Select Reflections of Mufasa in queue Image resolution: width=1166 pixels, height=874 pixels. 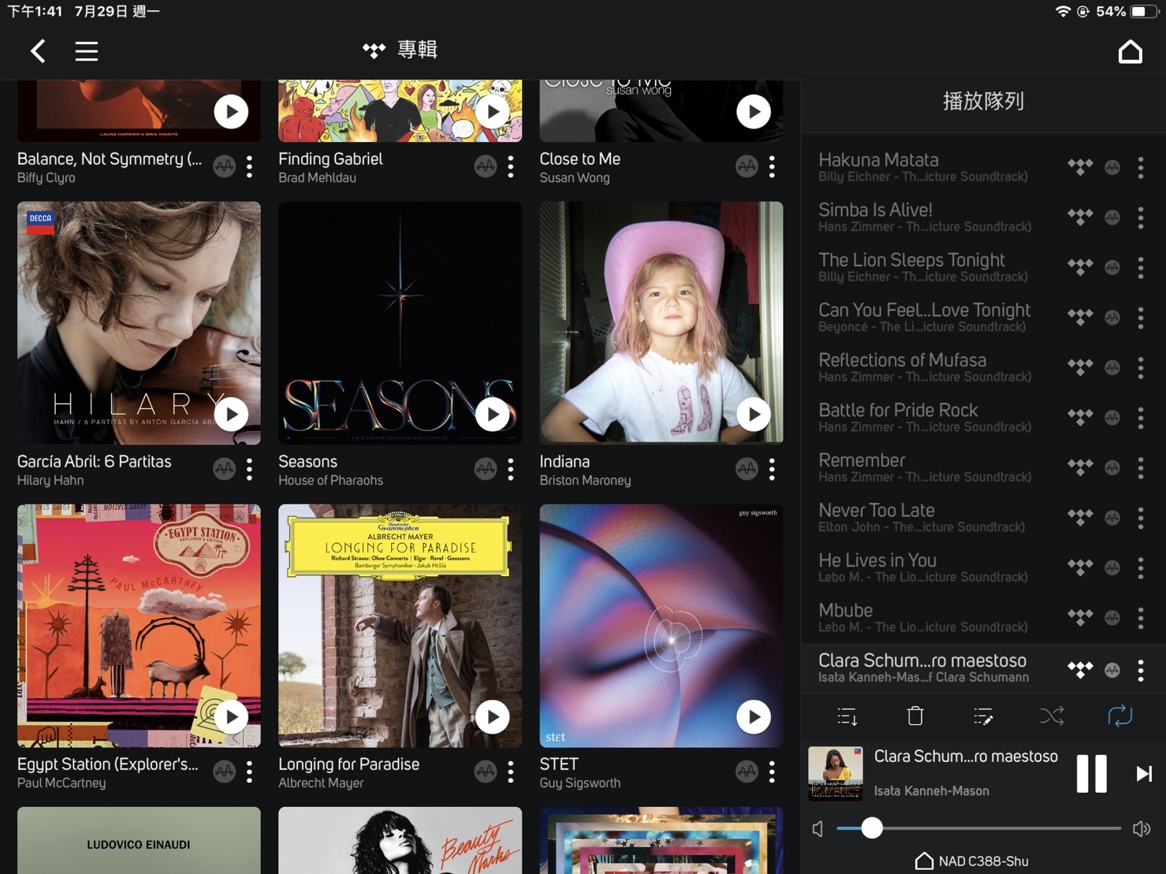point(983,367)
